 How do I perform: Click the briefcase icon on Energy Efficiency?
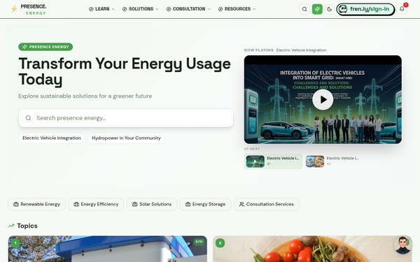pos(76,204)
